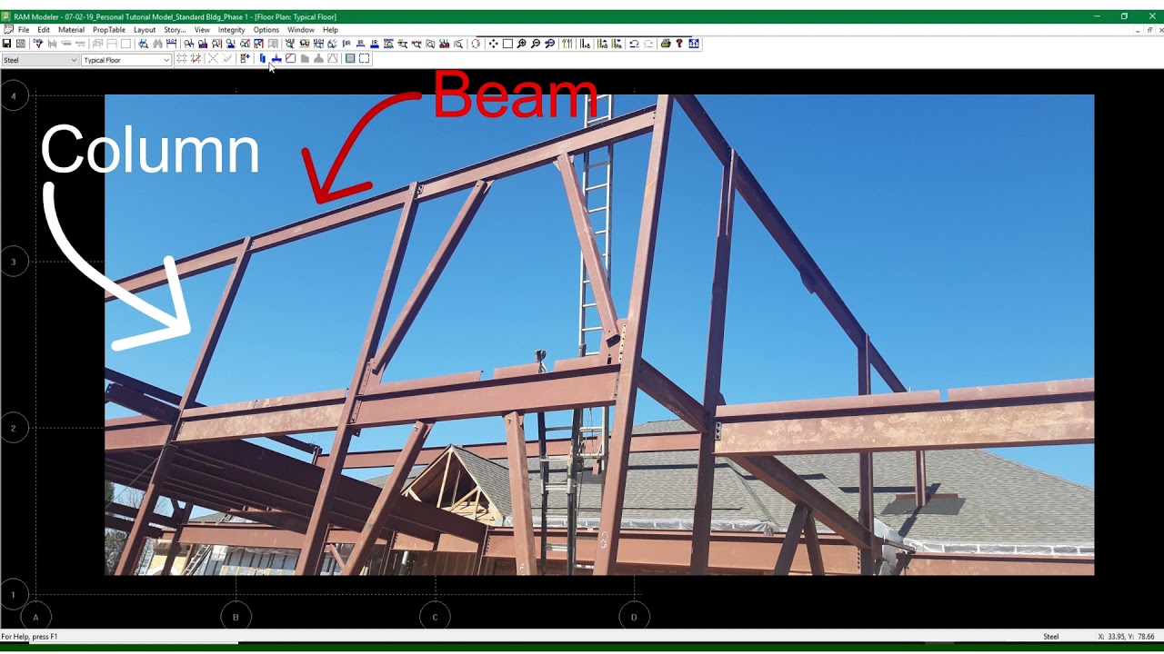Click the undo arrow icon
This screenshot has height=654, width=1164.
pyautogui.click(x=634, y=44)
